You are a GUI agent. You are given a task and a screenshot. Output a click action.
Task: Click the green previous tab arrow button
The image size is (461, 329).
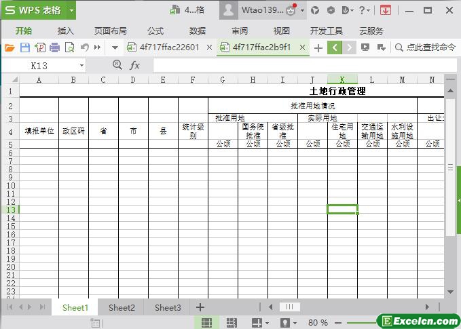point(334,47)
